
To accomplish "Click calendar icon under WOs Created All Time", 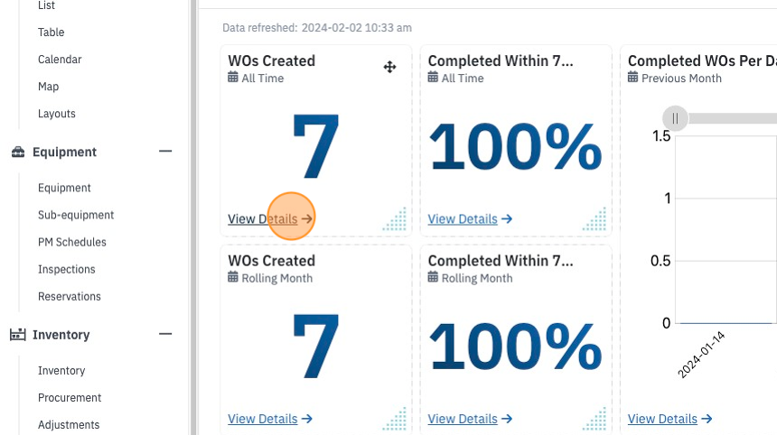I will coord(233,78).
